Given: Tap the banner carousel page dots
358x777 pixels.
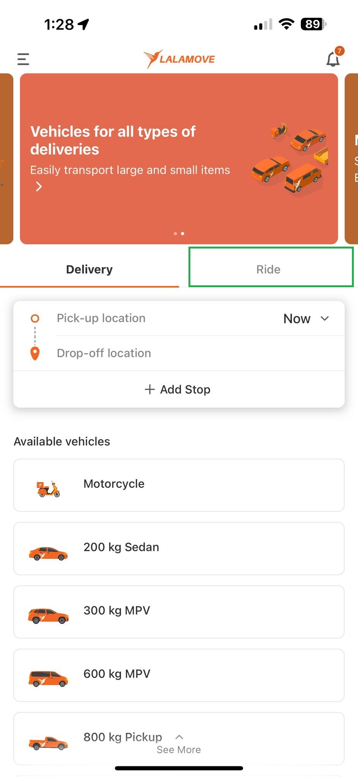Looking at the screenshot, I should (179, 233).
